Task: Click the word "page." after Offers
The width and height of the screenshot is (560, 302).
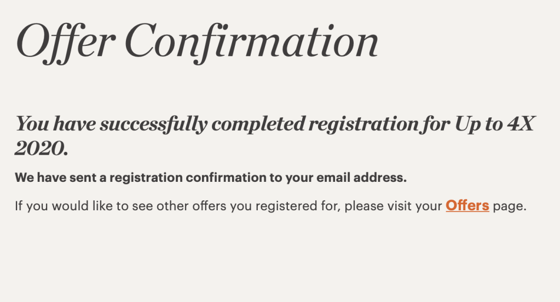Action: 509,206
